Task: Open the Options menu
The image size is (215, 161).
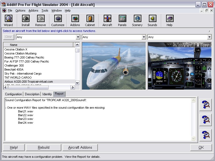Action: pyautogui.click(x=20, y=10)
